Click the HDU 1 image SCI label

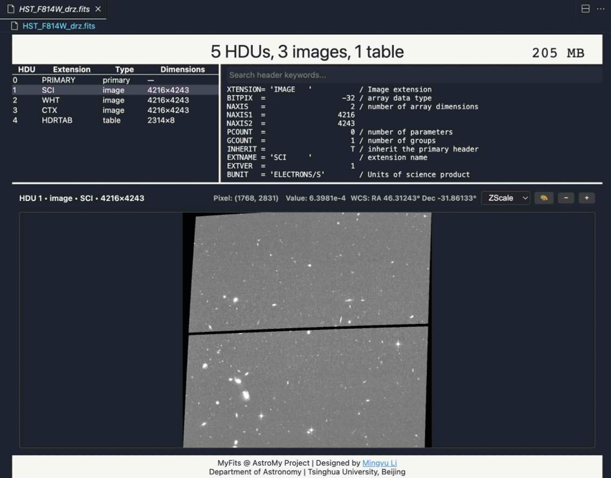pyautogui.click(x=81, y=198)
